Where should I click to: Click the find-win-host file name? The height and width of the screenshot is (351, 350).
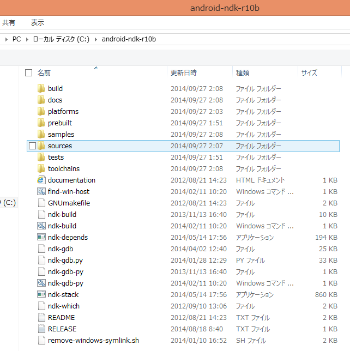point(69,191)
